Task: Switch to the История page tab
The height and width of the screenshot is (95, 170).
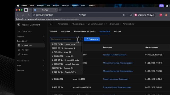Action: [117, 31]
